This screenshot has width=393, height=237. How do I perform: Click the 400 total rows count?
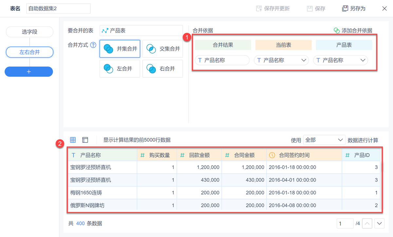pyautogui.click(x=80, y=224)
